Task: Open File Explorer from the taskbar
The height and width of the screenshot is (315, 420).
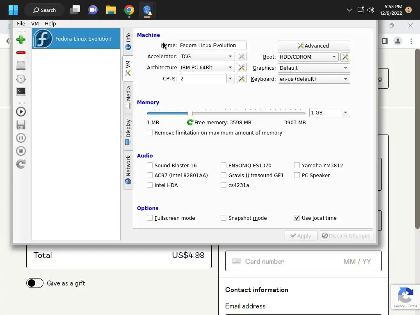Action: pyautogui.click(x=111, y=10)
